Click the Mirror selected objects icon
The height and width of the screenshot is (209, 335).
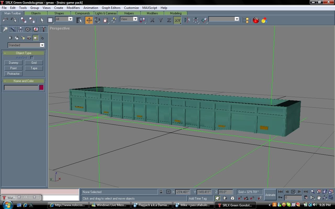[x=187, y=20]
